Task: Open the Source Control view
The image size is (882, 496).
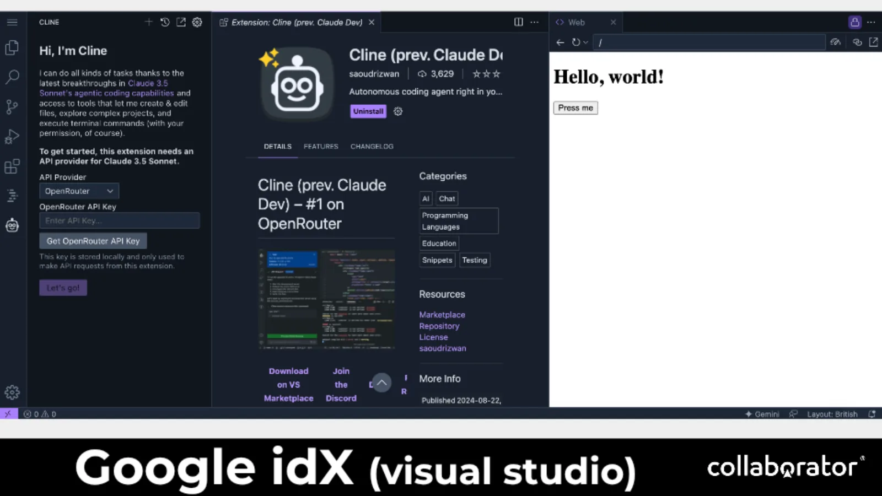Action: 12,106
